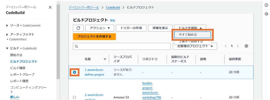Image resolution: width=270 pixels, height=100 pixels.
Task: Choose 今すぐ始める menu option
Action: (192, 34)
